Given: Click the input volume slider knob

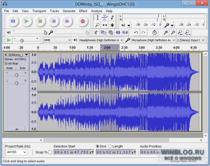Looking at the screenshot, I should (87, 33).
